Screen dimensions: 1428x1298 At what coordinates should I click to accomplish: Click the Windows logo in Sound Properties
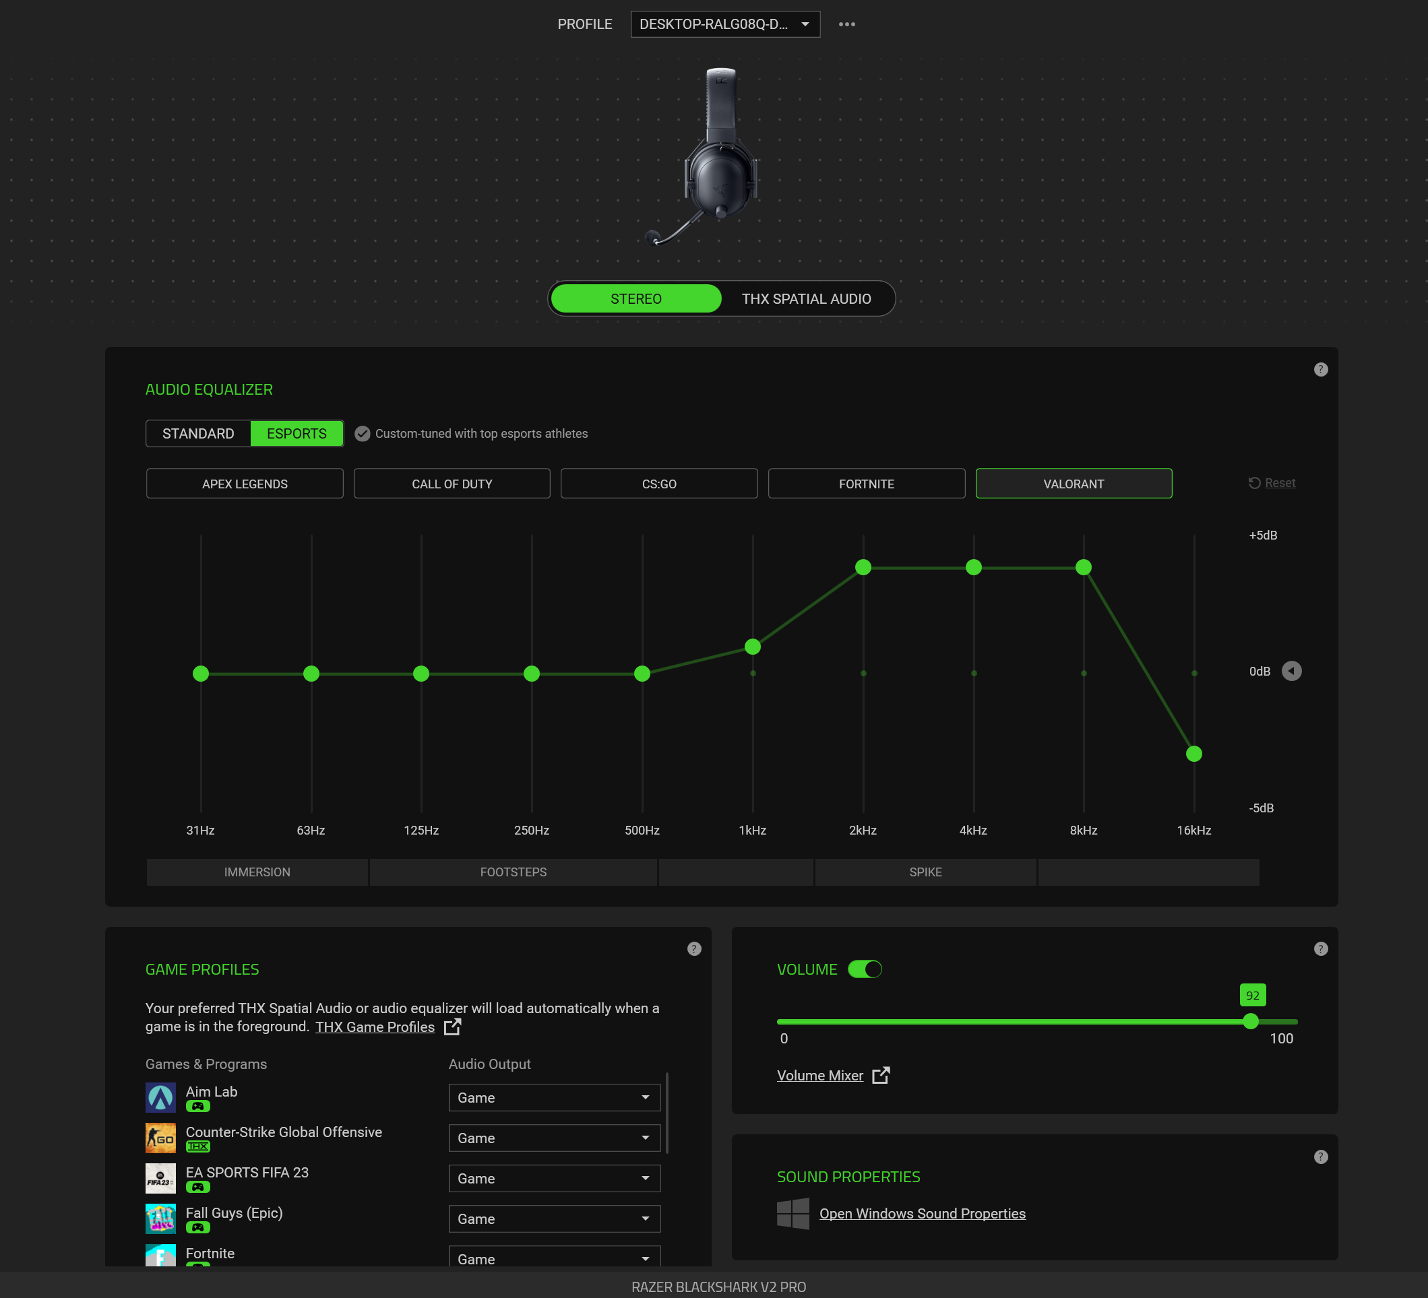click(x=793, y=1213)
